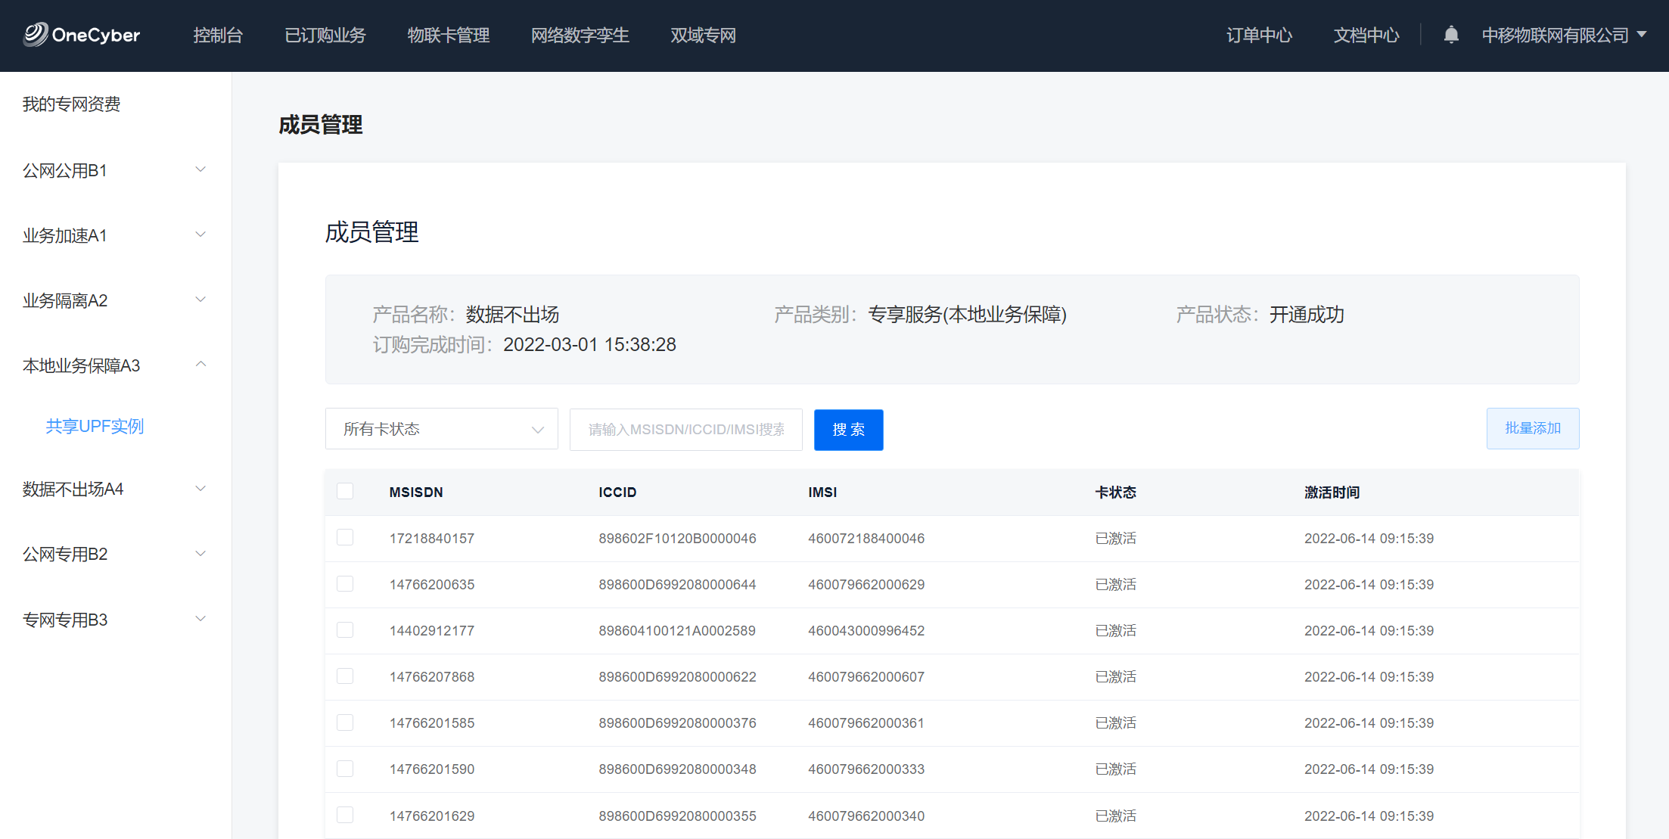Click the blue 搜索 button
The image size is (1669, 839).
(848, 430)
